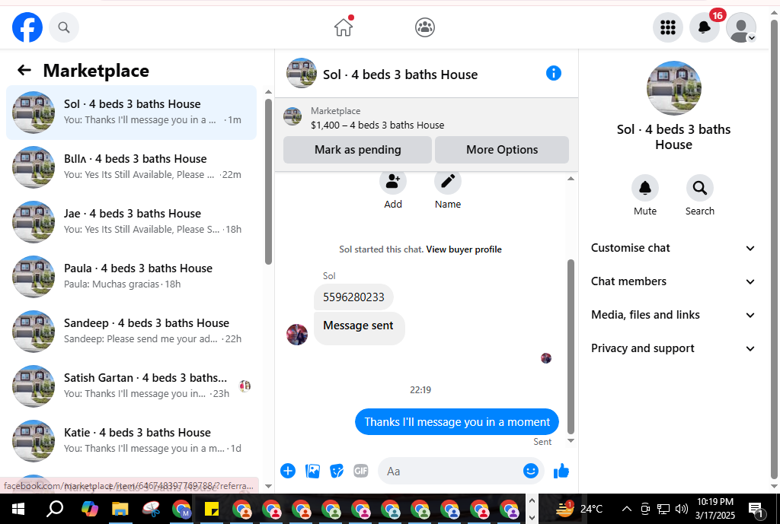Click the Message sent bubble
Image resolution: width=780 pixels, height=524 pixels.
tap(359, 328)
